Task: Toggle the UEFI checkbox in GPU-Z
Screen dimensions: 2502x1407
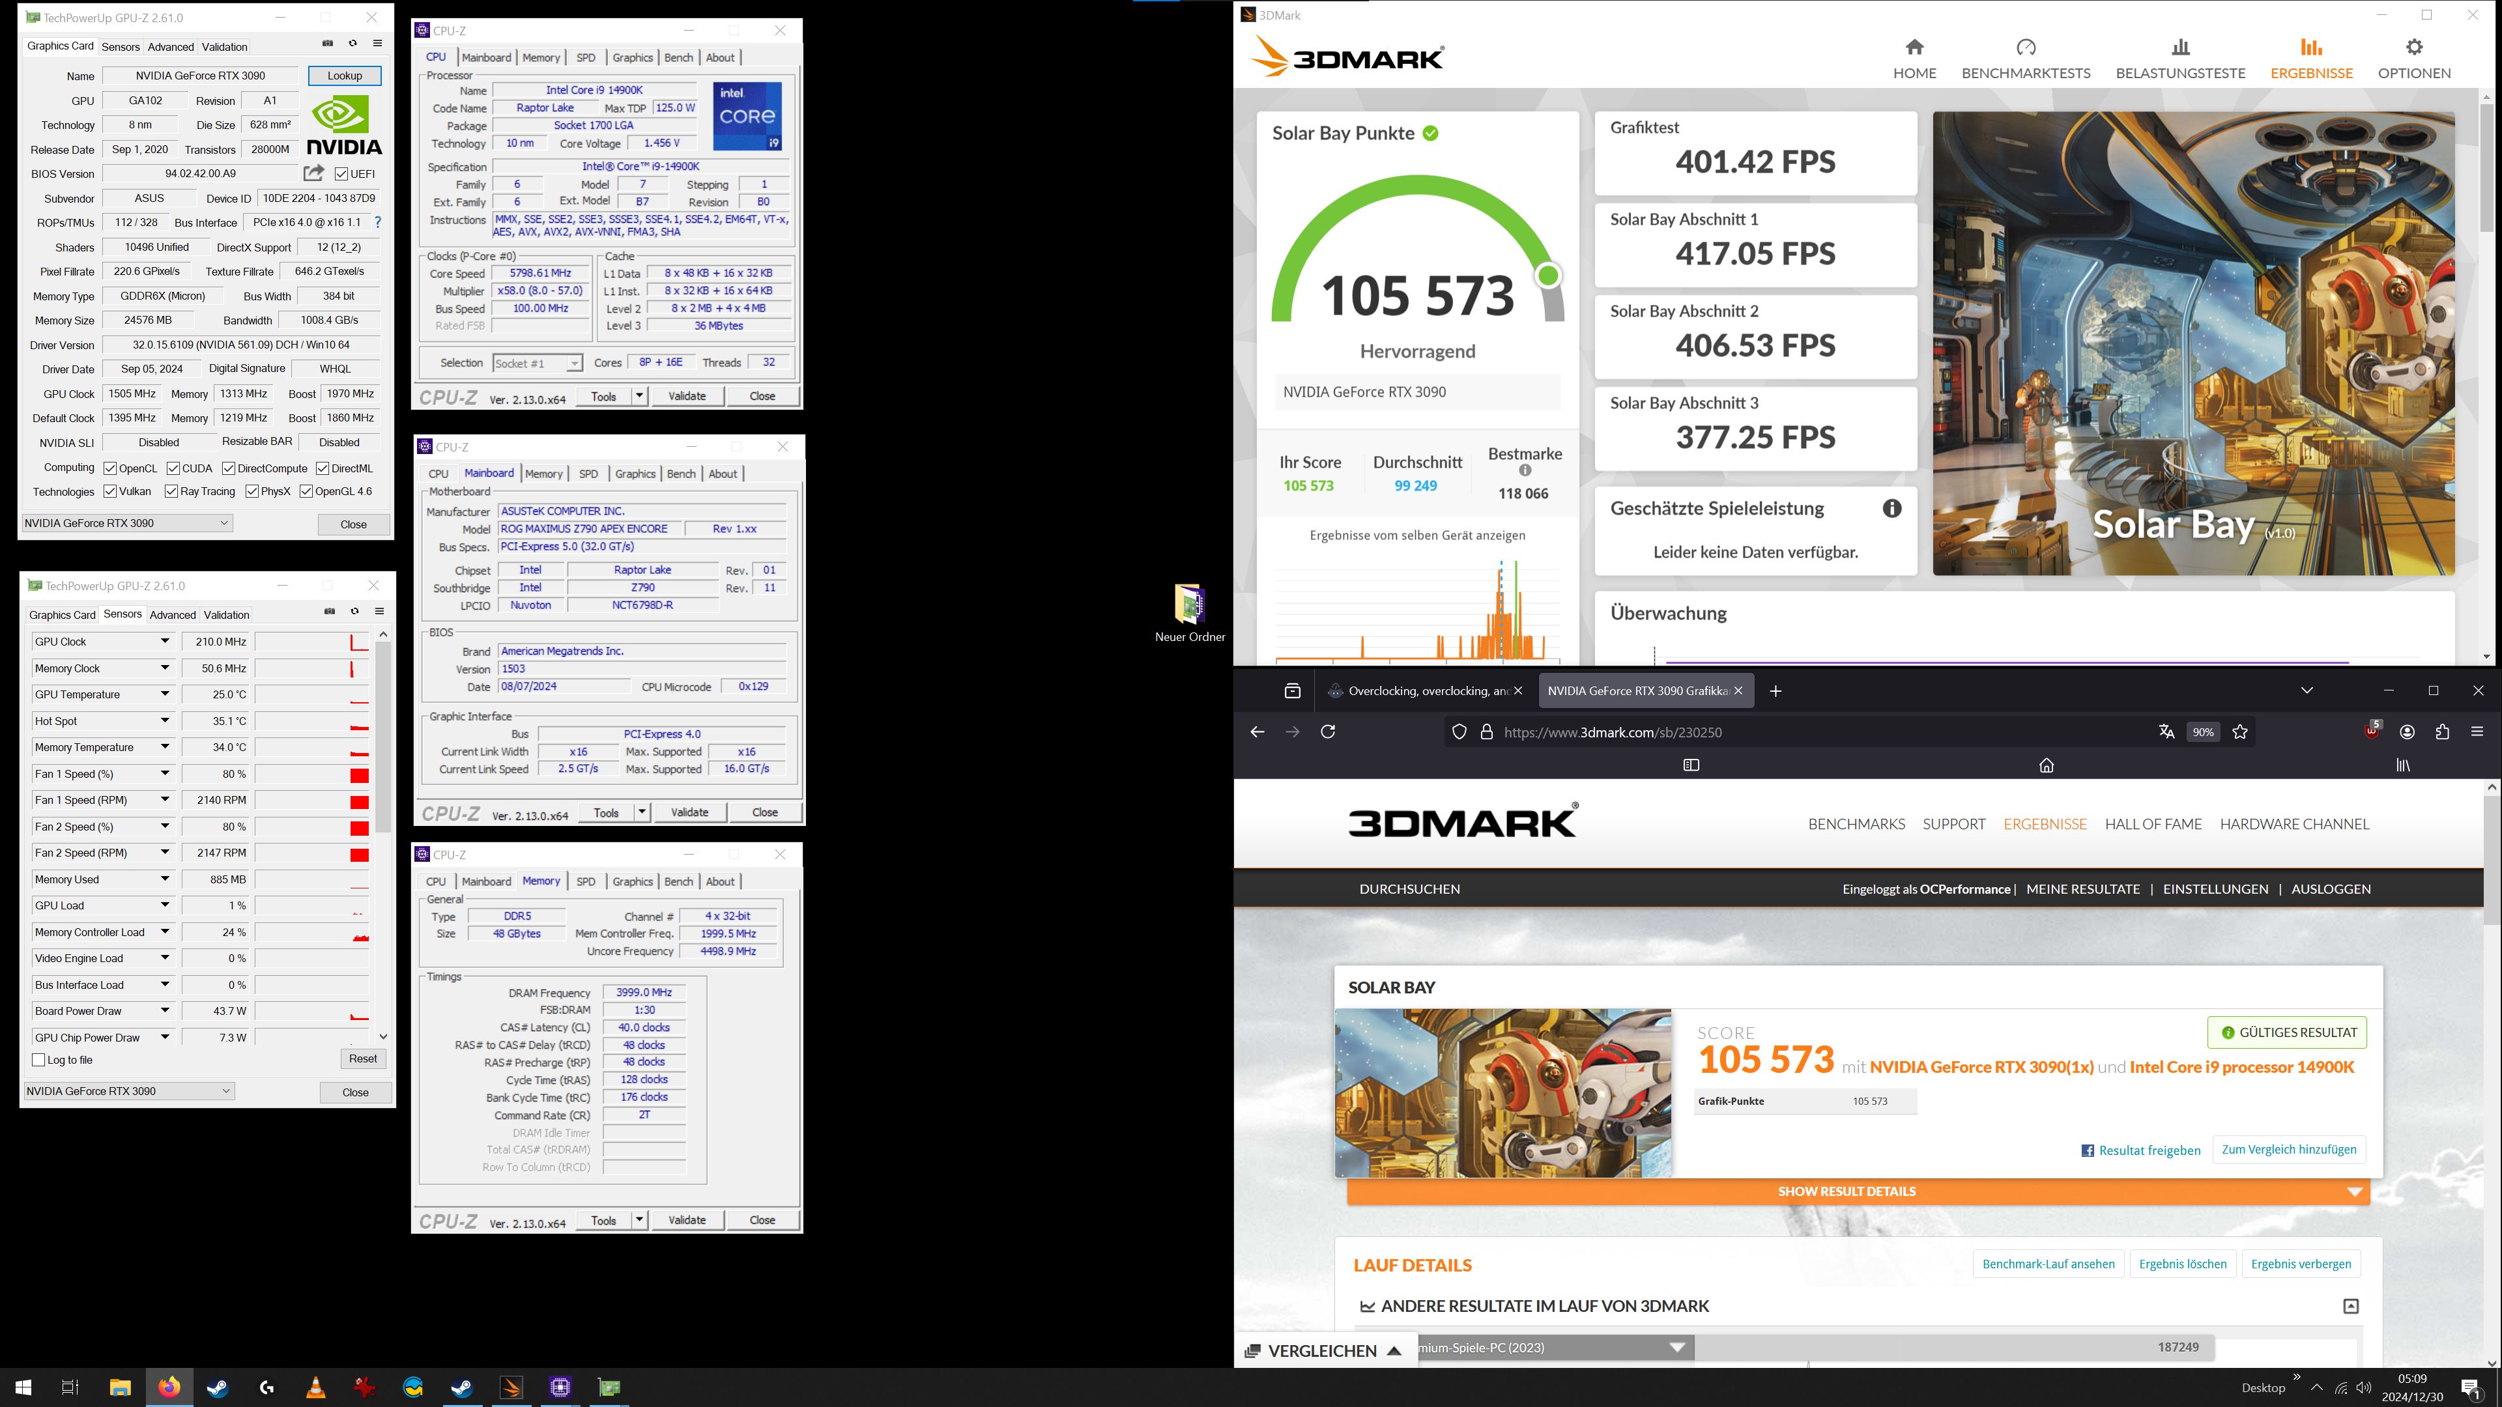Action: [x=341, y=174]
